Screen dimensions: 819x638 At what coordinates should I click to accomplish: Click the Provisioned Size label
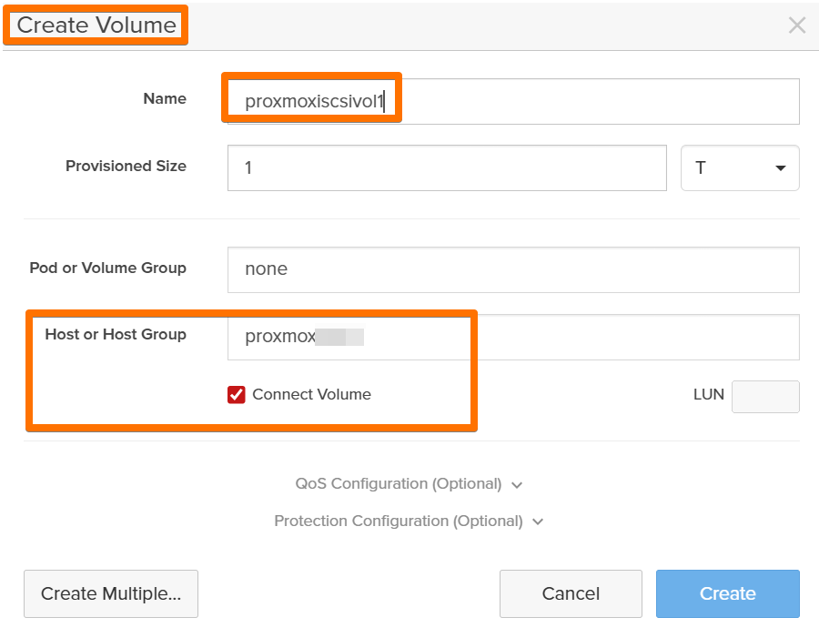[x=126, y=166]
